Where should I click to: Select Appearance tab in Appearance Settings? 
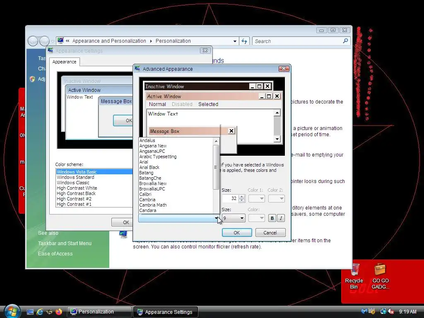pyautogui.click(x=64, y=62)
